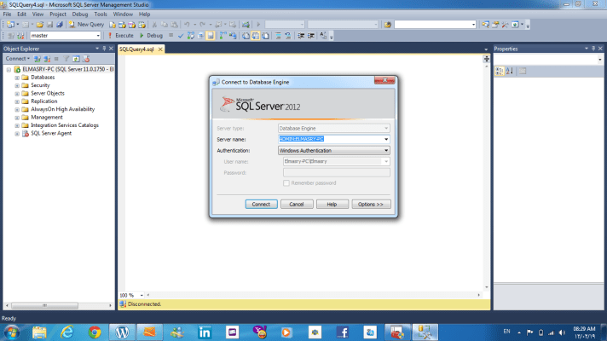
Task: Expand the Security folder node
Action: pos(17,85)
